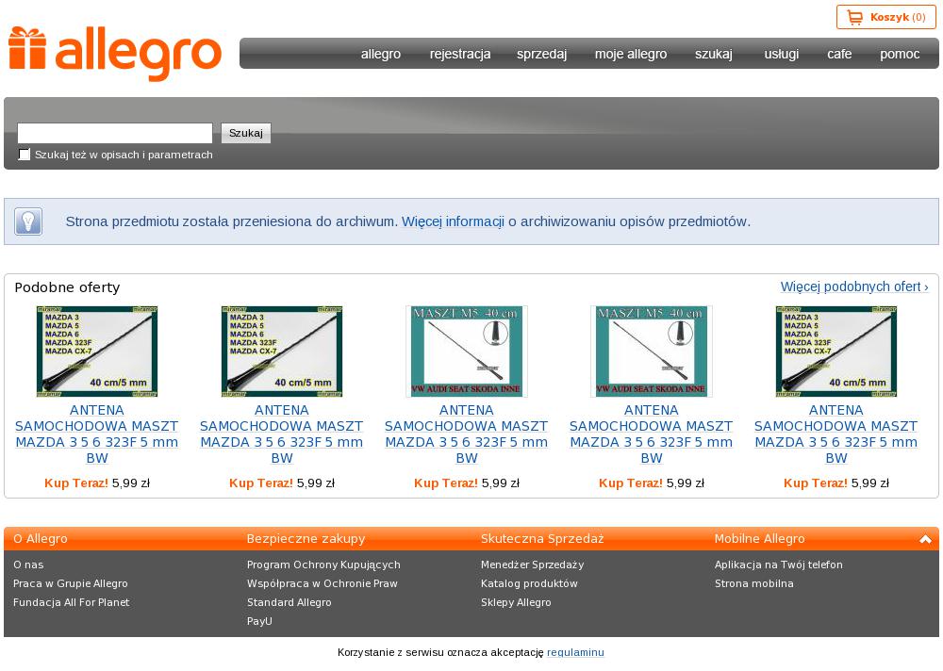
Task: Open the third offer's MASZT M5 thumbnail
Action: (467, 352)
